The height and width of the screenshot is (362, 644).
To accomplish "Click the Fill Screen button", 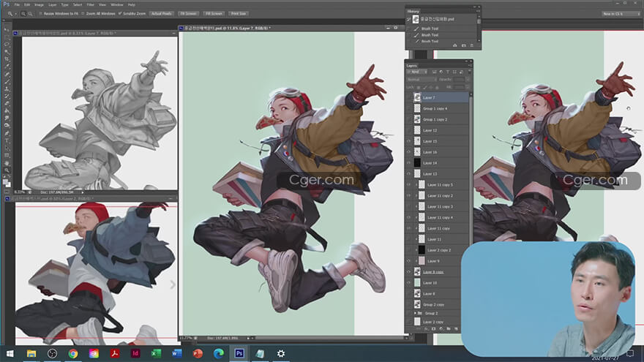I will 214,14.
